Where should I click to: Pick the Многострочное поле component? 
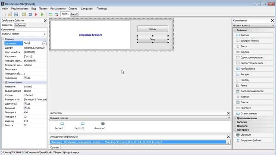coord(254,63)
